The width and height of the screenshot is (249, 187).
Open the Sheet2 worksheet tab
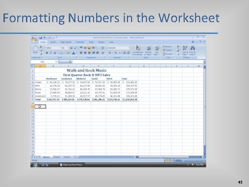57,157
